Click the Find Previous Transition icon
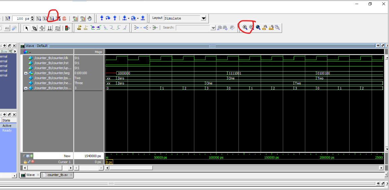Viewport: 389px width, 190px height. [x=93, y=28]
